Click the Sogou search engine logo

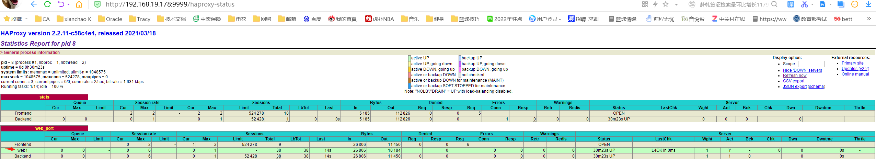tap(692, 4)
